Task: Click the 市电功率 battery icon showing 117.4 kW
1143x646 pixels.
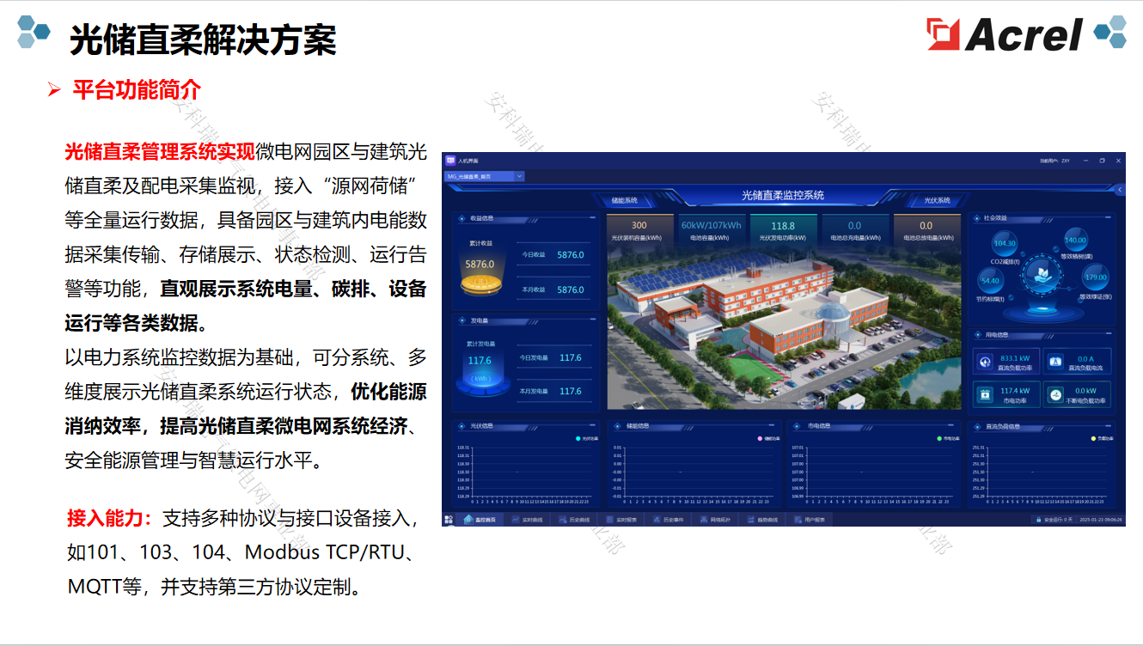Action: 983,393
